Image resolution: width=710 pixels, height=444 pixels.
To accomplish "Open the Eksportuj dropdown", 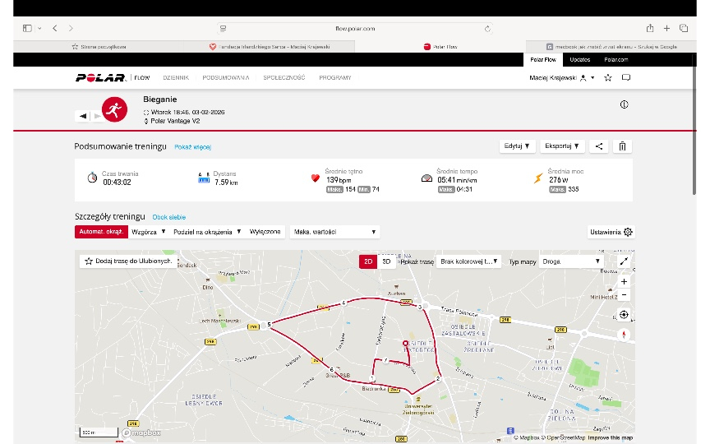I will tap(564, 146).
